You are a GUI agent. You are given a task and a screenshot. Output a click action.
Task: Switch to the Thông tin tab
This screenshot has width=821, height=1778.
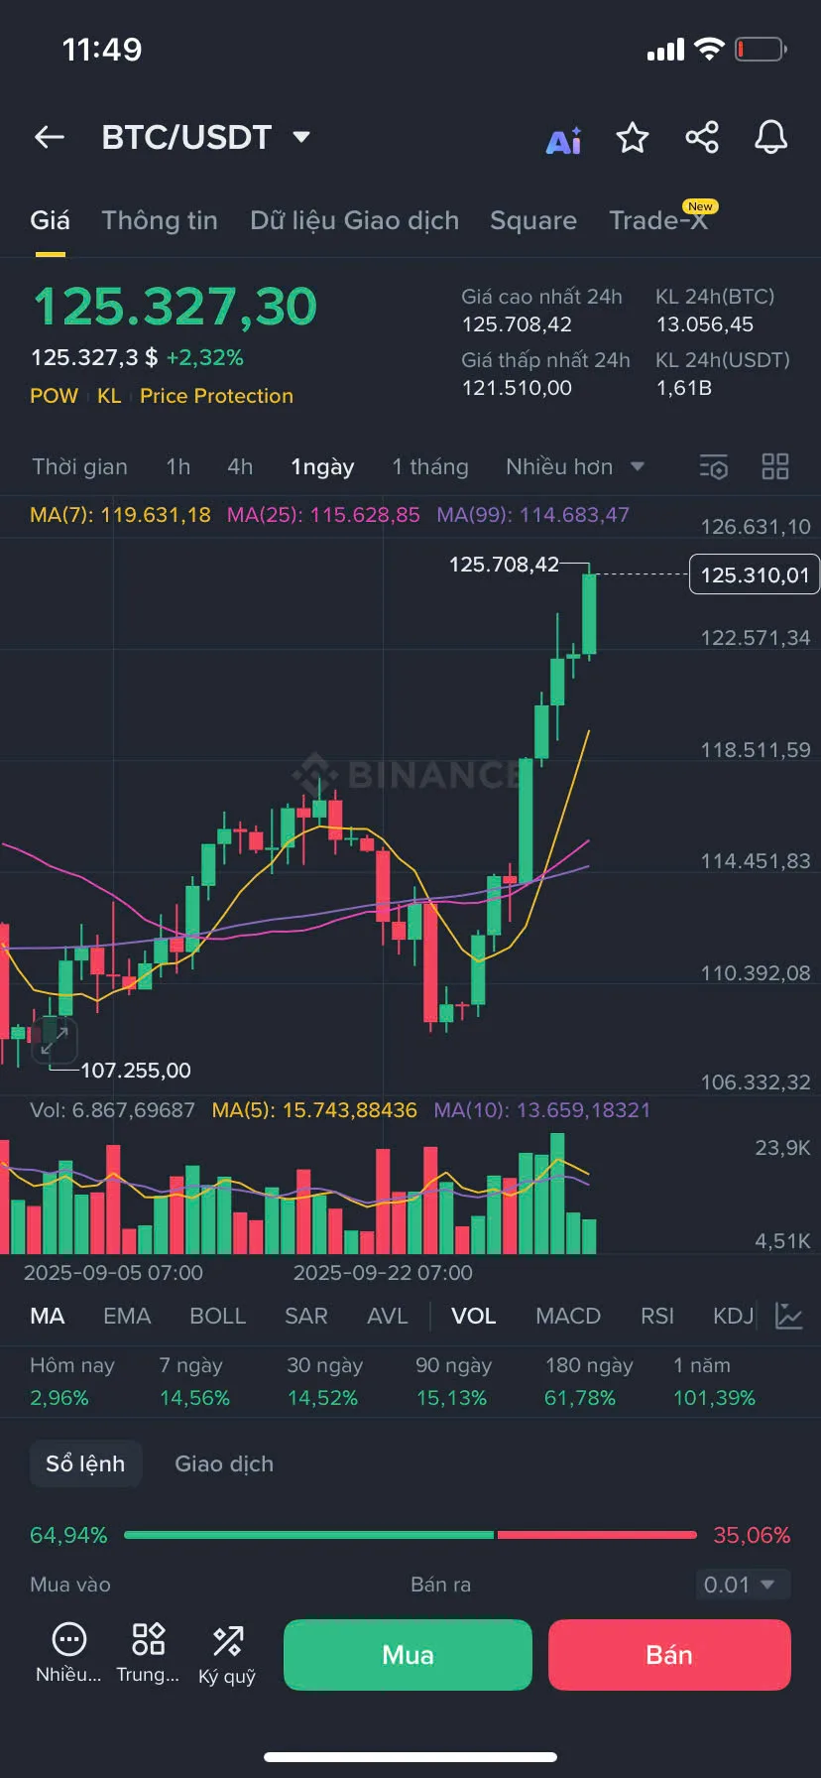tap(160, 220)
